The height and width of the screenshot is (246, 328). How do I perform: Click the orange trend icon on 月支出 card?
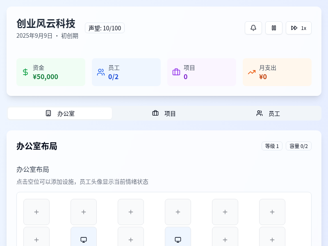[252, 72]
